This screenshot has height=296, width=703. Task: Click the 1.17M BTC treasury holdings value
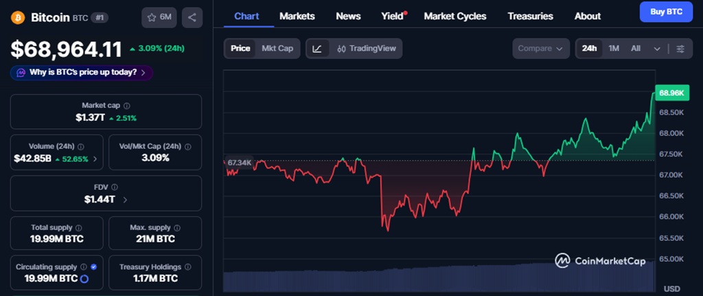click(155, 279)
